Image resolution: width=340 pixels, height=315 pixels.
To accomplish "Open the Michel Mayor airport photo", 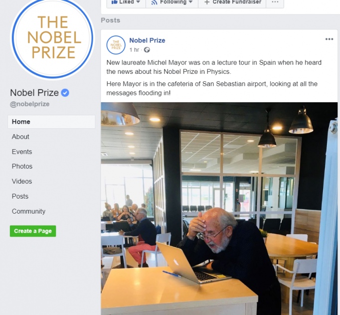I will pos(219,209).
